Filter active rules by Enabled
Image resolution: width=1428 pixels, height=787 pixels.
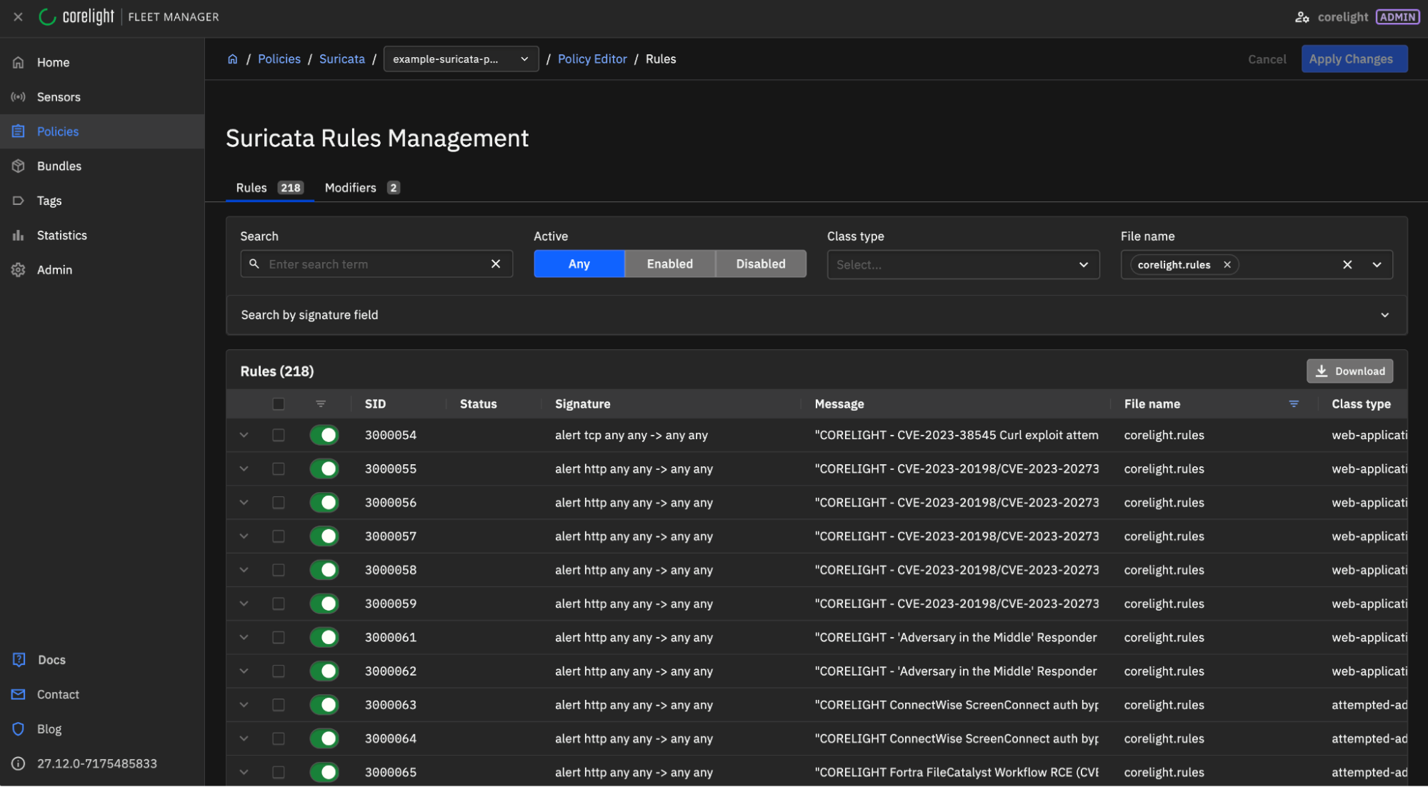coord(669,264)
